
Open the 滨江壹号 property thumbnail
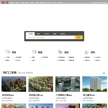tap(94, 84)
